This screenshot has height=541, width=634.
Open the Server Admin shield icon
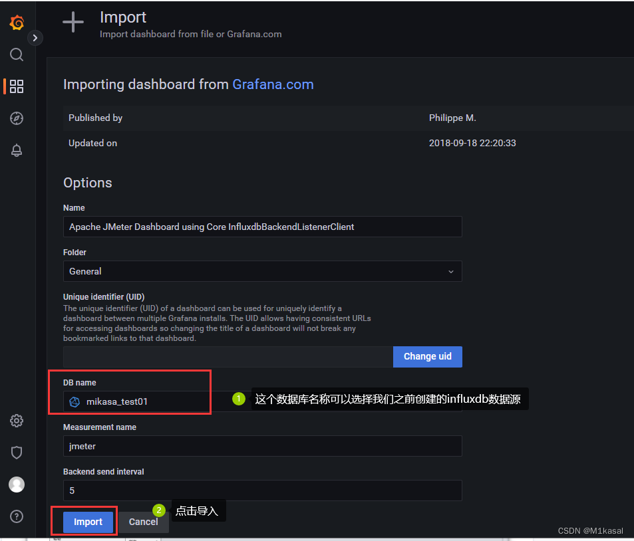[x=17, y=453]
